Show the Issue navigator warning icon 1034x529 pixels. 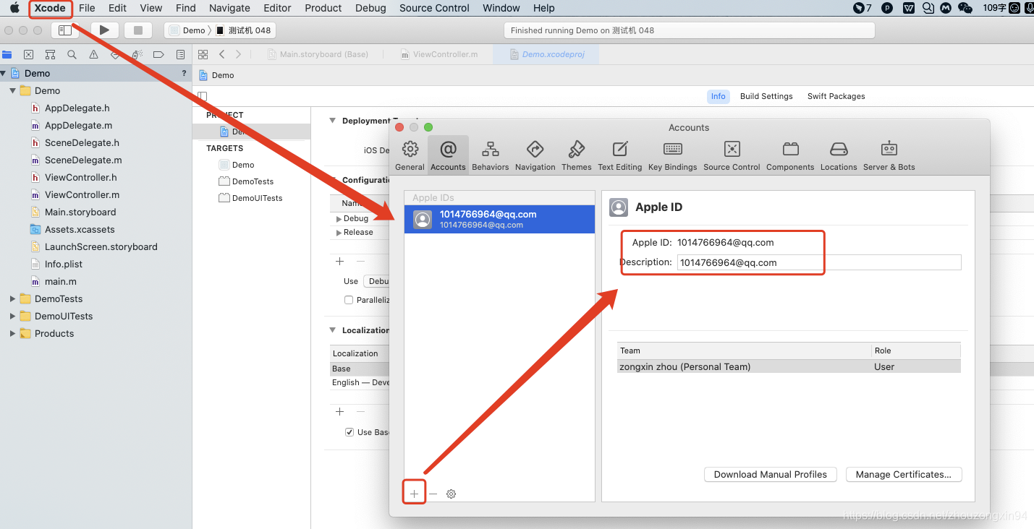(93, 54)
